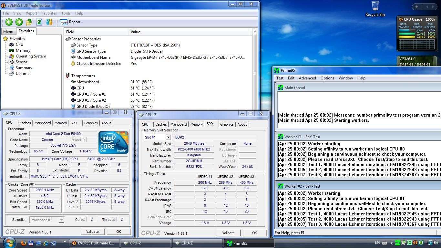This screenshot has width=441, height=248.
Task: Click Validate in CPU-Z processor window
Action: [92, 232]
